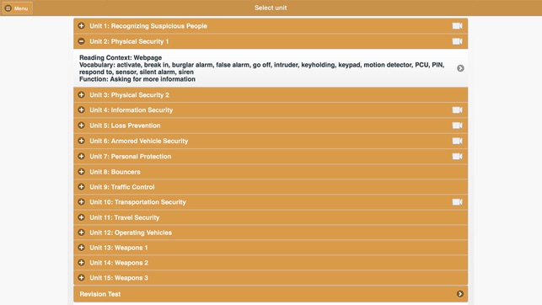Play video for Unit 4 Information Security

point(457,110)
